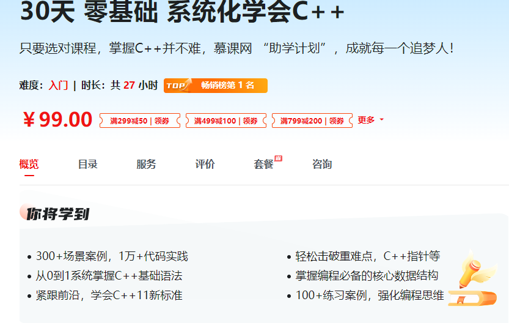Click the bullet 掌握编程必备的核心数据结构
Image resolution: width=509 pixels, height=323 pixels.
[x=367, y=276]
